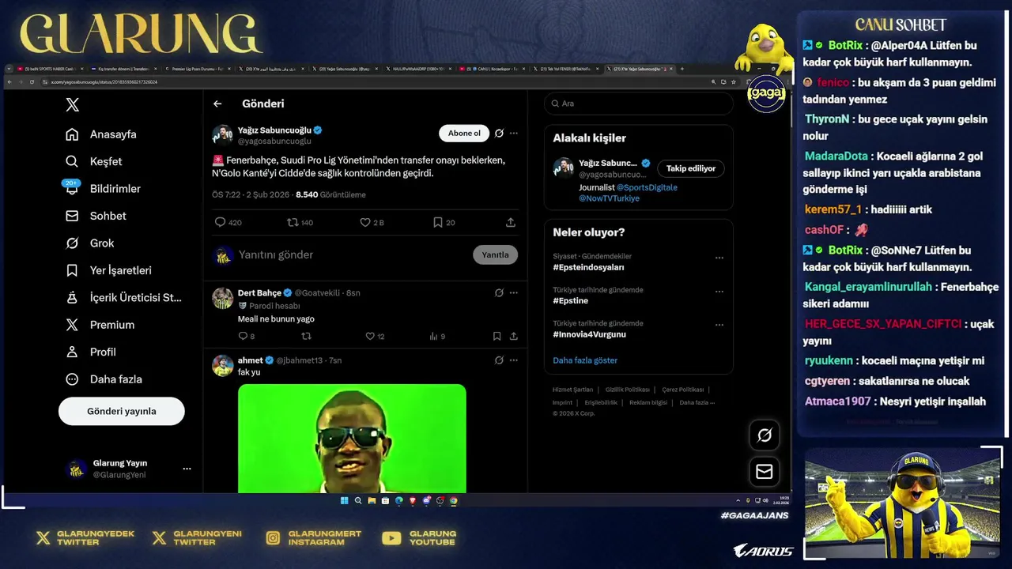Click Windows Start button on taskbar
Image resolution: width=1012 pixels, height=569 pixels.
344,500
